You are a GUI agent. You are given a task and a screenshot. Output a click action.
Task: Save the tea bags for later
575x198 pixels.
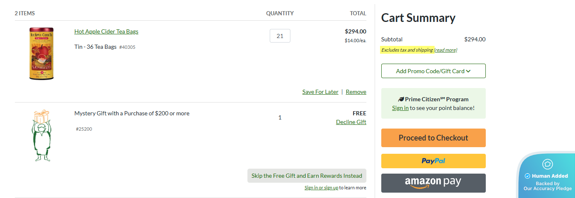[320, 92]
